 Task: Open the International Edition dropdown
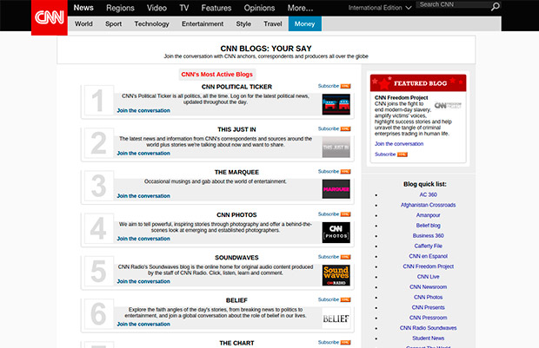pyautogui.click(x=380, y=8)
